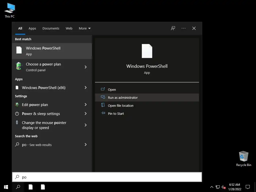Open the notification action center
Image resolution: width=256 pixels, height=192 pixels.
248,187
